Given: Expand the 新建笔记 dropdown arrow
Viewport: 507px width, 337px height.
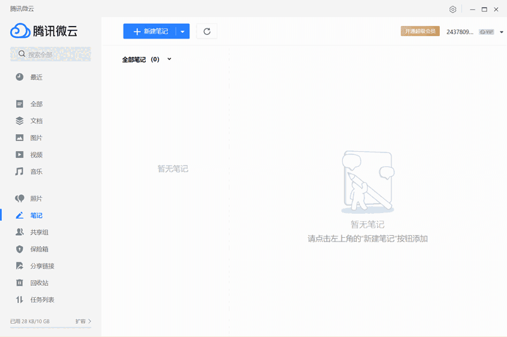Looking at the screenshot, I should click(183, 31).
